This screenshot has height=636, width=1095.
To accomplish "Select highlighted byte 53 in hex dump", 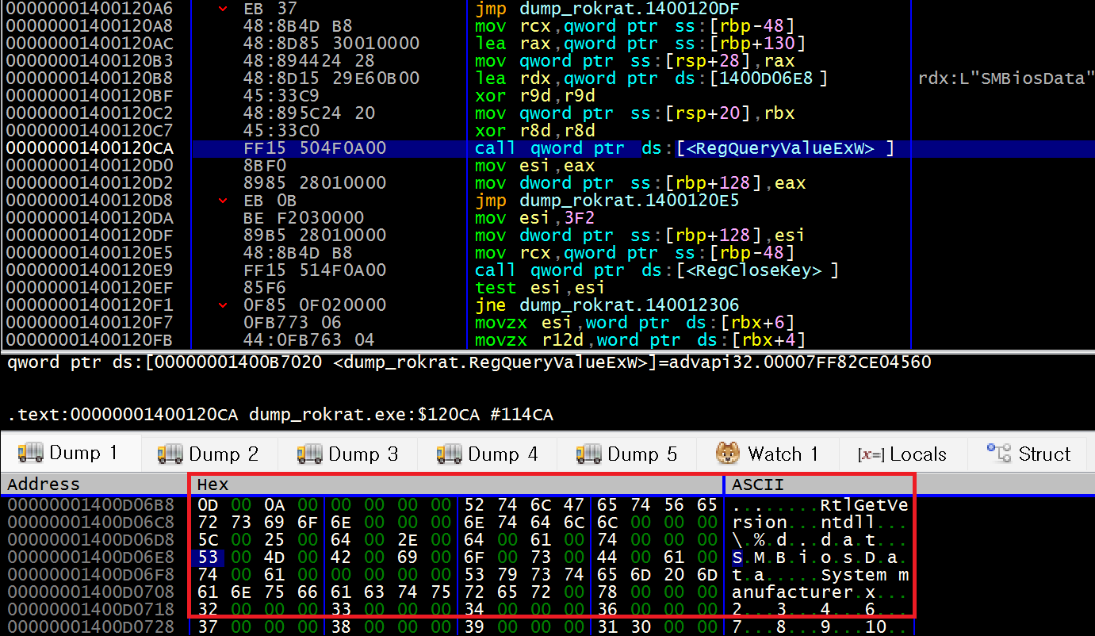I will click(208, 557).
